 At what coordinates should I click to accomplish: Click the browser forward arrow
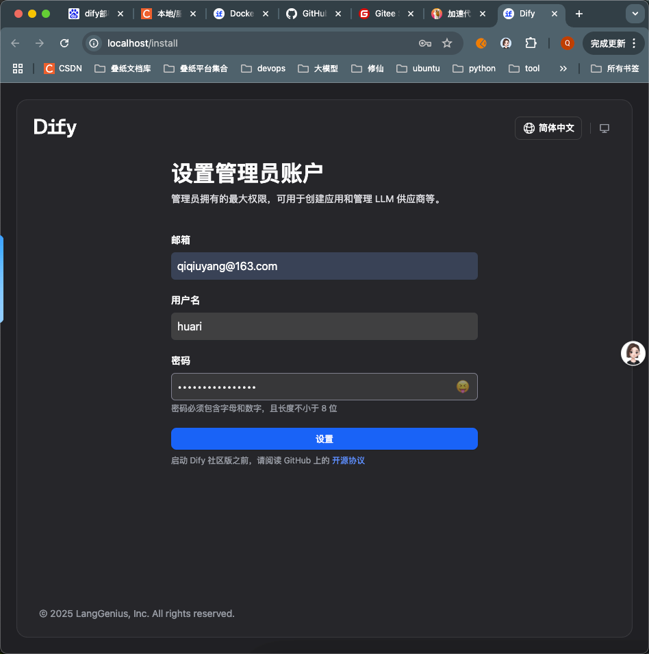click(x=40, y=43)
